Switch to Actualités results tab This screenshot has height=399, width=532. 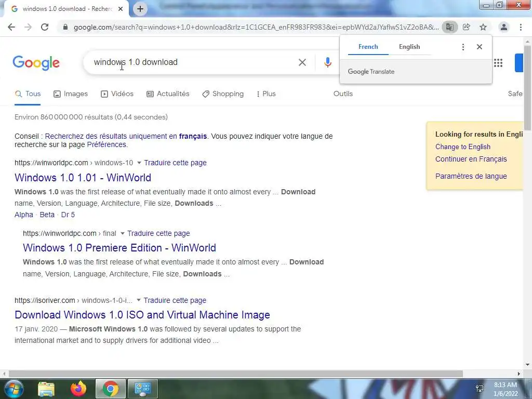click(168, 94)
